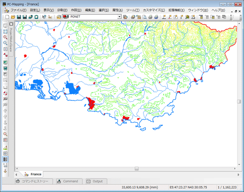Click the teal clipboard icon on the top toolbar

pos(37,17)
